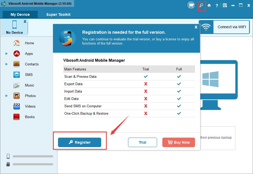
Task: Open the feedback notes icon in title bar
Action: [225, 6]
